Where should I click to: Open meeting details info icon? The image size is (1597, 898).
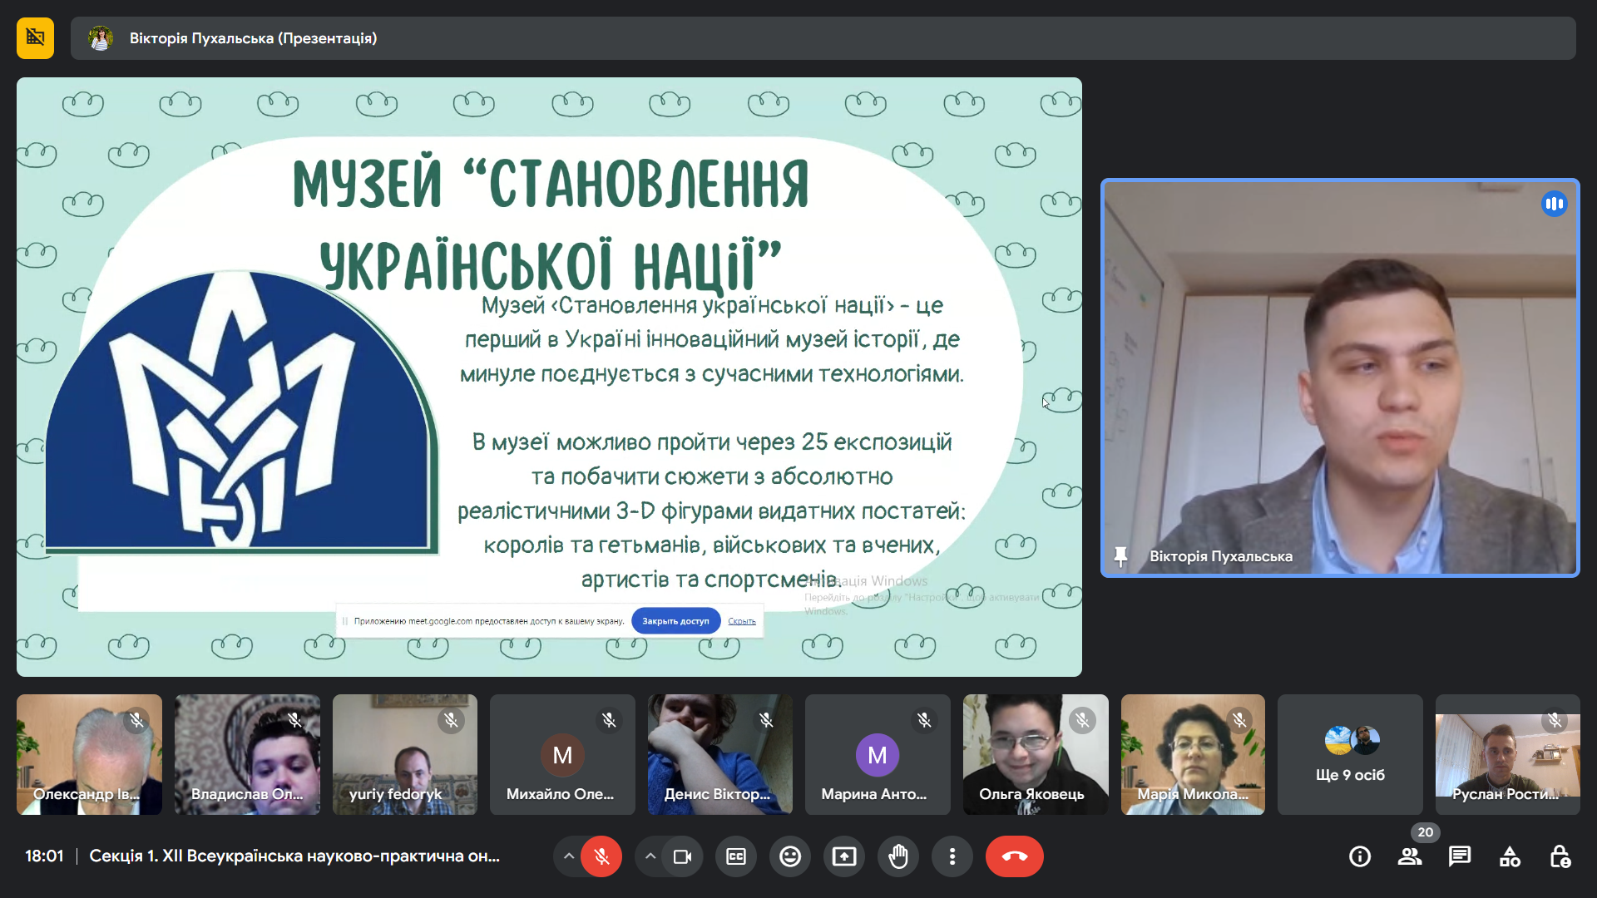click(1360, 856)
